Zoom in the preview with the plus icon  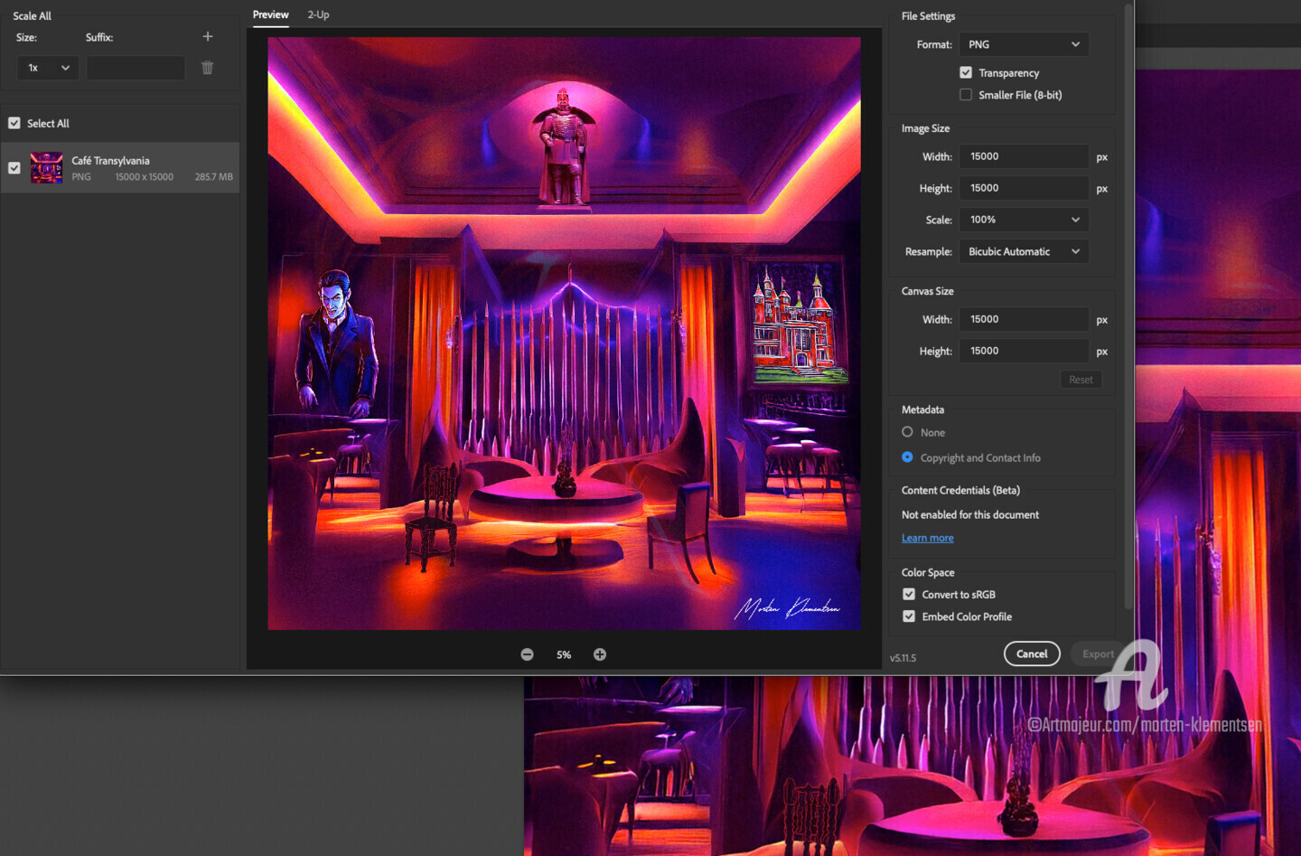point(600,654)
